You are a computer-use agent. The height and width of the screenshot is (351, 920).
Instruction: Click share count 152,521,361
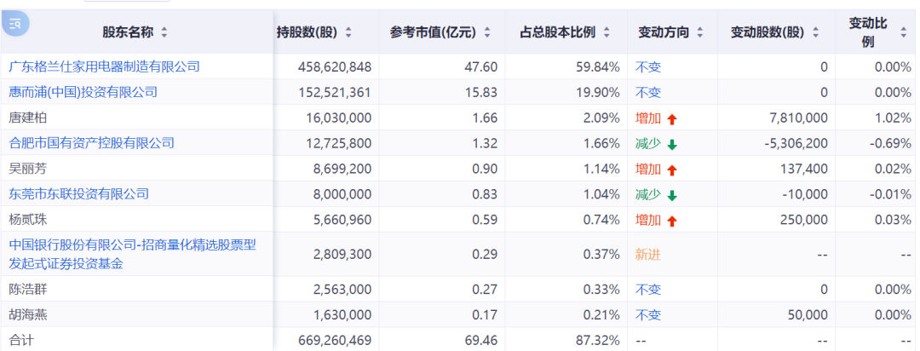tap(334, 92)
